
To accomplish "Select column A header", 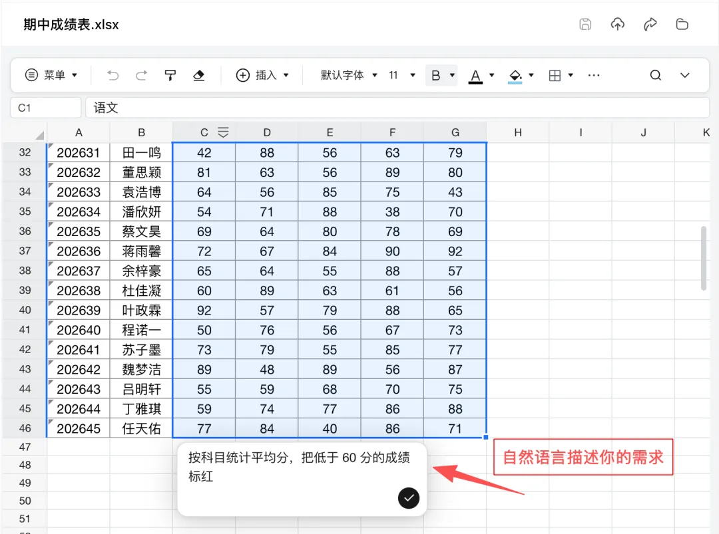I will point(79,132).
